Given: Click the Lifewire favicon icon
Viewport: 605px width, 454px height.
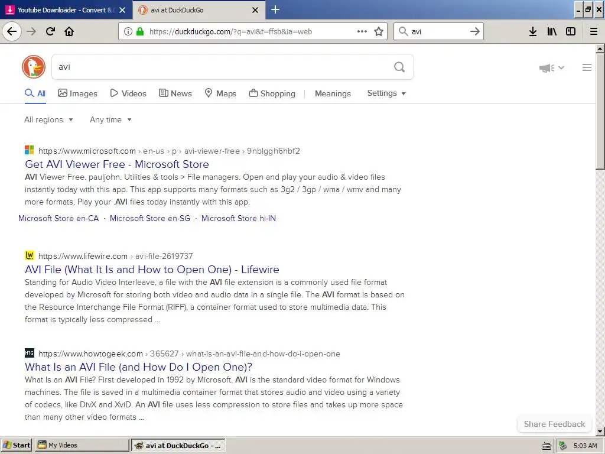Looking at the screenshot, I should click(x=30, y=255).
